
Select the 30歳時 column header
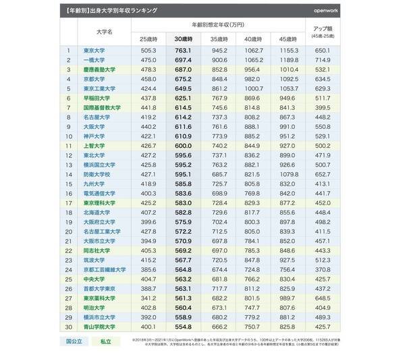pyautogui.click(x=184, y=39)
